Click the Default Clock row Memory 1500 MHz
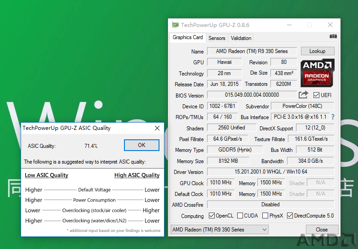This screenshot has height=249, width=358. tap(271, 194)
